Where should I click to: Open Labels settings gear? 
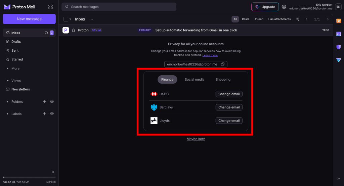tap(52, 113)
